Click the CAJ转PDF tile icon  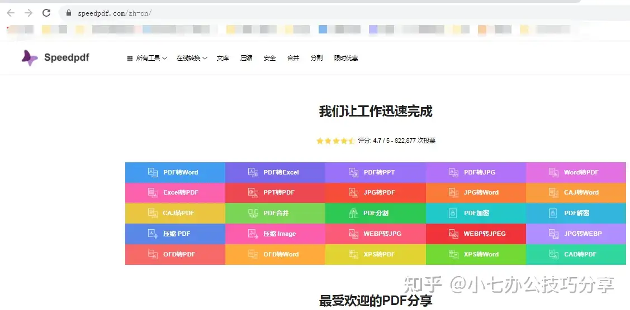coord(153,213)
